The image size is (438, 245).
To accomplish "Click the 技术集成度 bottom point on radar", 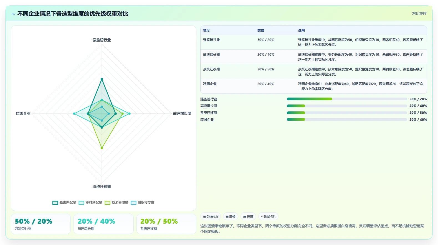I will click(102, 148).
